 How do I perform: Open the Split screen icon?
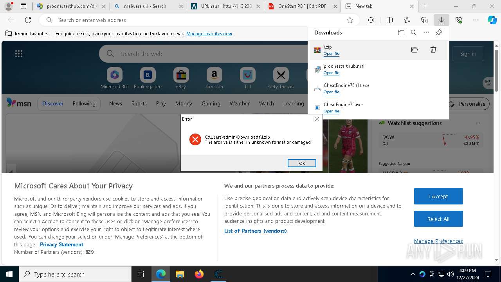coord(389,20)
